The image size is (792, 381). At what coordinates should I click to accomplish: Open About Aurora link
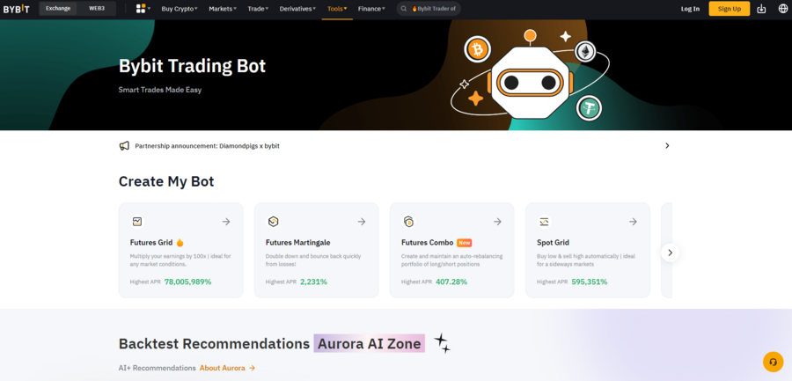227,368
